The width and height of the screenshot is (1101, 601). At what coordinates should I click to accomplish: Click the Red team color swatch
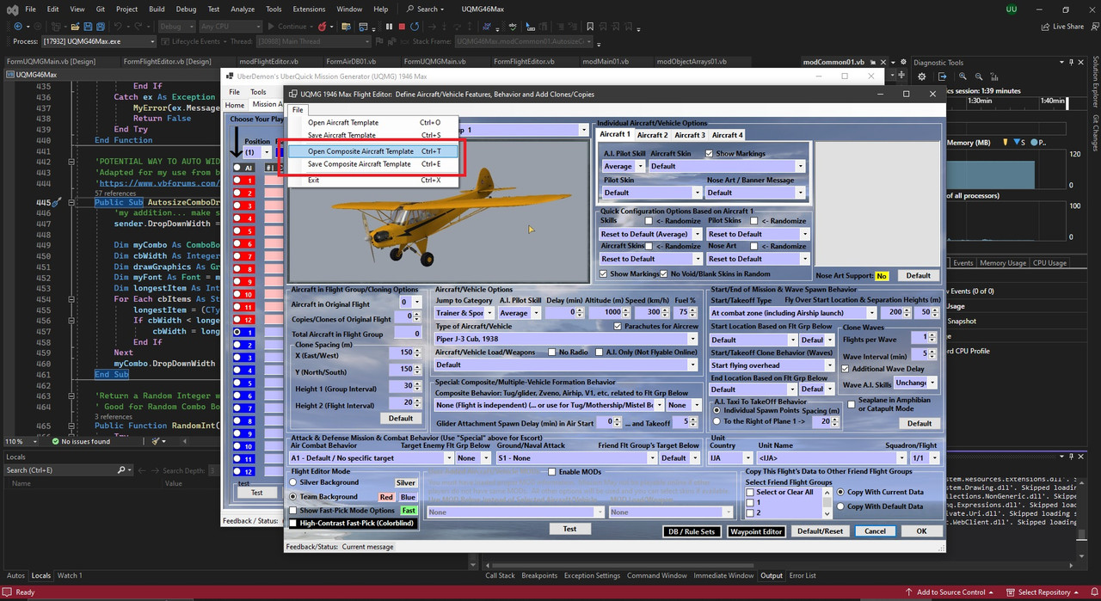386,497
